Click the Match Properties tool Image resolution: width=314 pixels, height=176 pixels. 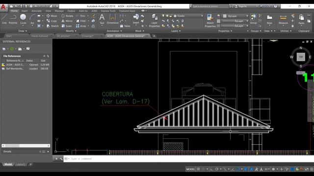click(210, 21)
